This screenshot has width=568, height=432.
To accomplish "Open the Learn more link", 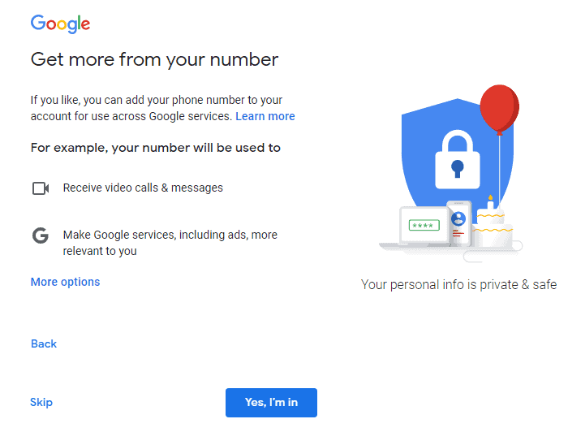I will 265,116.
